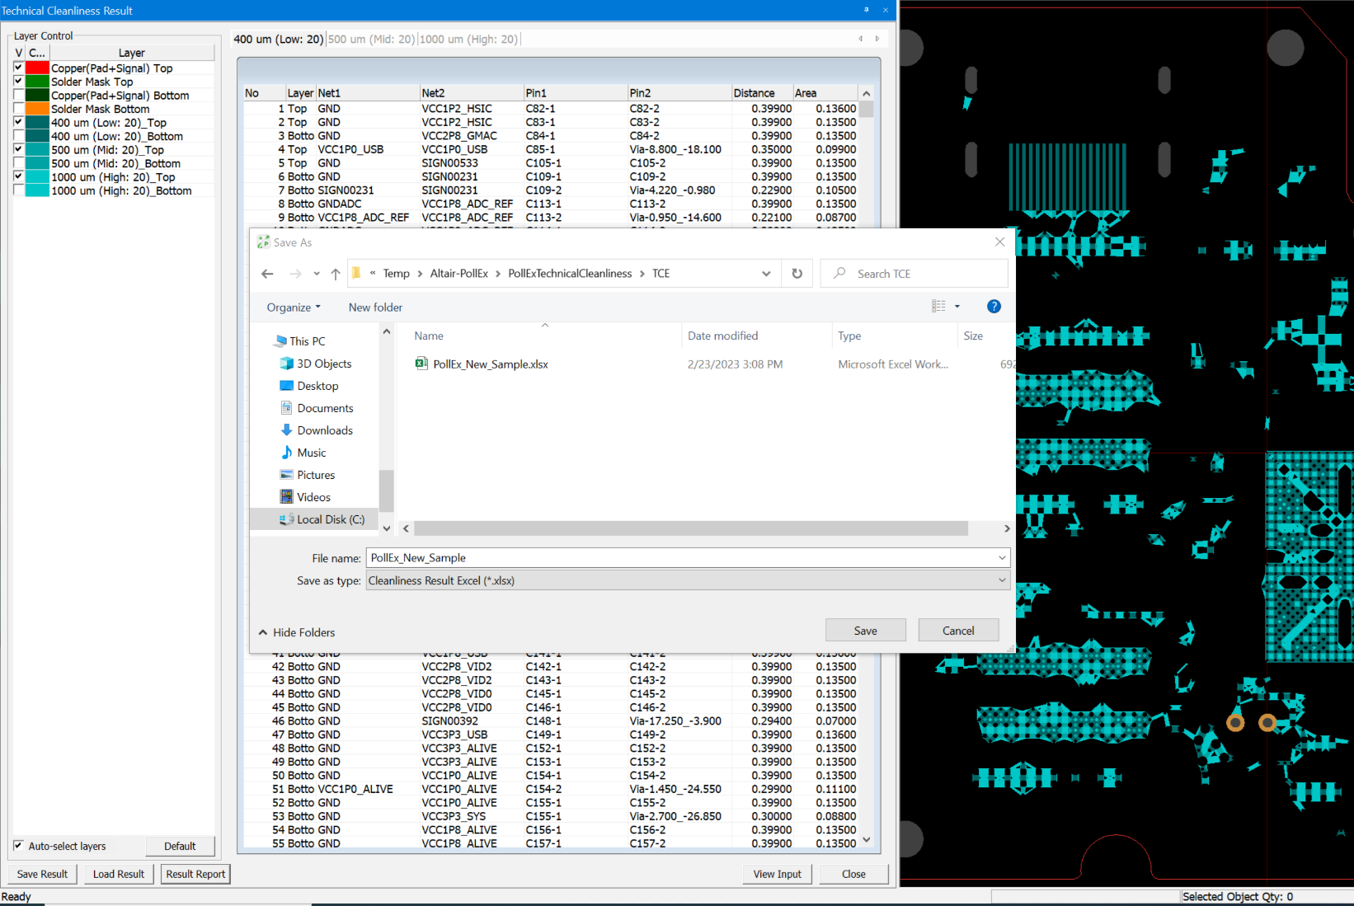
Task: Select Local Disk (C:) in navigation pane
Action: click(330, 519)
